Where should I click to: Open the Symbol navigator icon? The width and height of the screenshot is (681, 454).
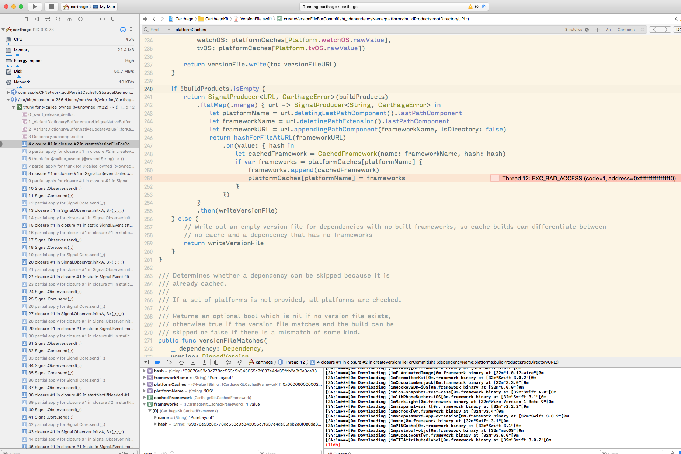click(x=47, y=19)
